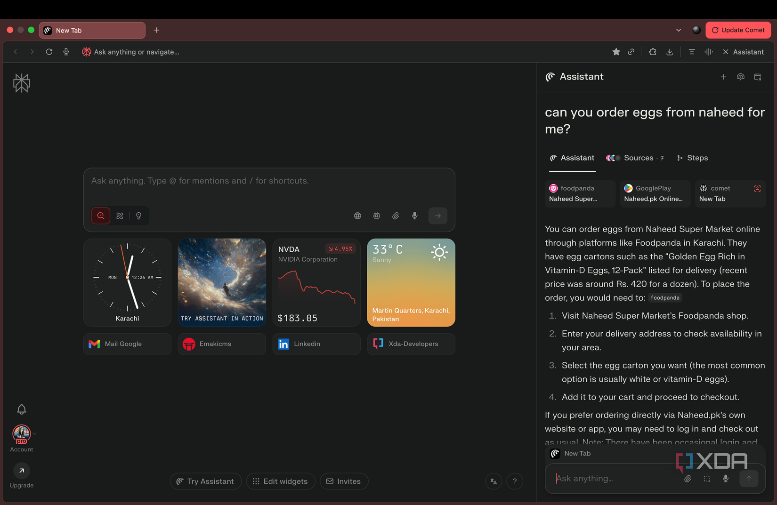Click the Update Comet button
Screen dimensions: 777x505
click(x=738, y=30)
